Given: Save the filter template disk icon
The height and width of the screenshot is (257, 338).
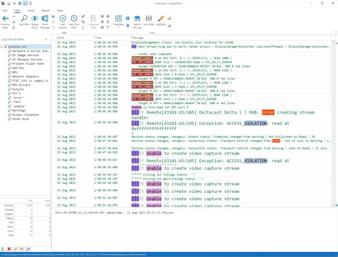Looking at the screenshot, I should (x=128, y=19).
